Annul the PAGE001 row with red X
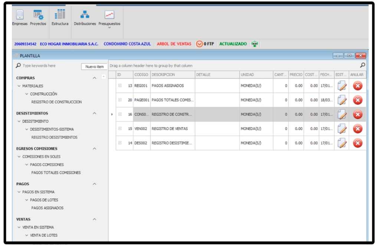The width and height of the screenshot is (380, 247). coord(357,100)
